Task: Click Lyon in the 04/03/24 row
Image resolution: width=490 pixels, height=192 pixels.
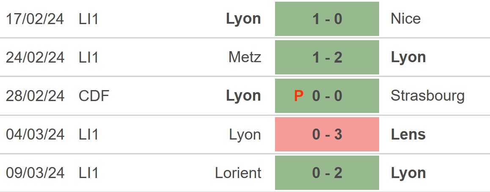Action: pos(245,135)
